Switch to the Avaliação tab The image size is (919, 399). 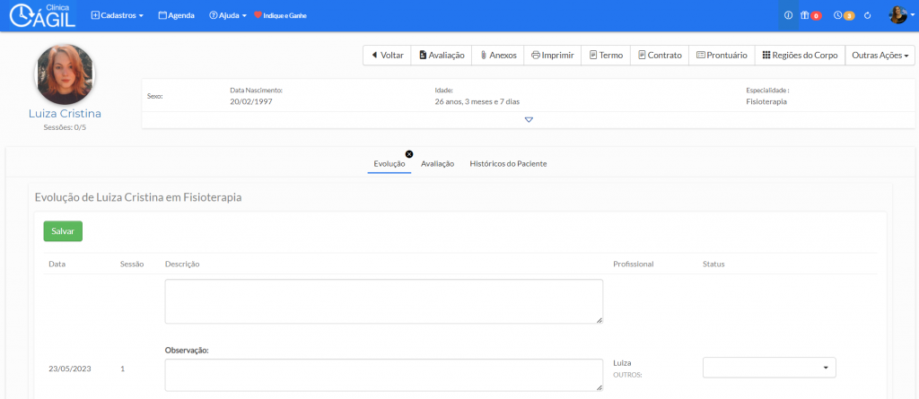point(437,164)
